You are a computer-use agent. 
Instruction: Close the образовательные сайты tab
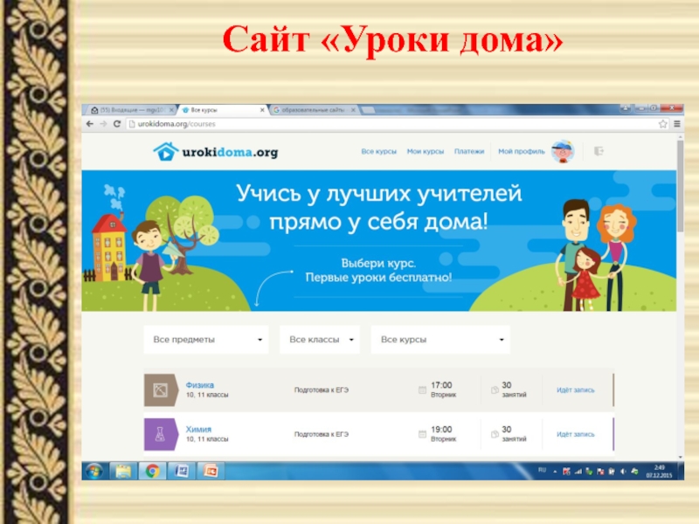[x=353, y=110]
